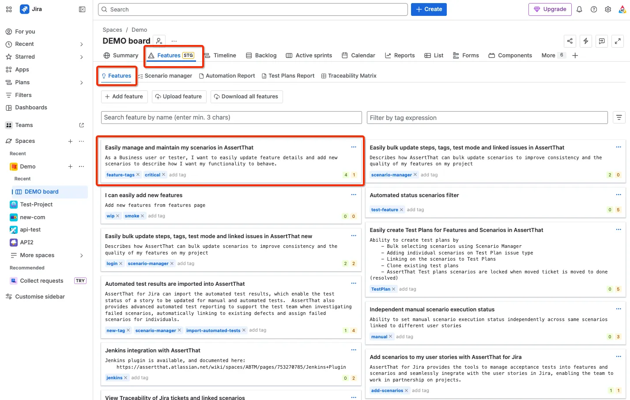Click the share icon for DEMO board
630x400 pixels.
(570, 41)
